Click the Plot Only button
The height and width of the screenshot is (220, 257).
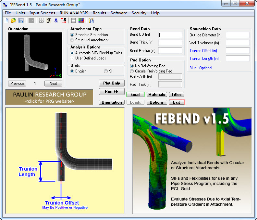click(112, 83)
